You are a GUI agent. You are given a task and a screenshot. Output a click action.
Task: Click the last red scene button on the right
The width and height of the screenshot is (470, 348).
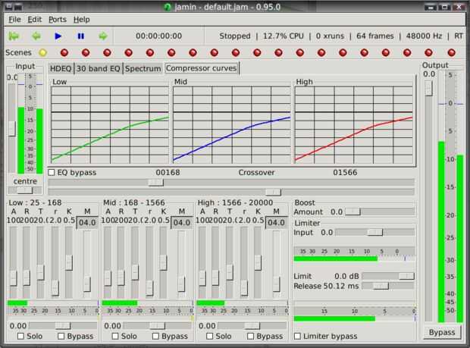click(x=452, y=52)
